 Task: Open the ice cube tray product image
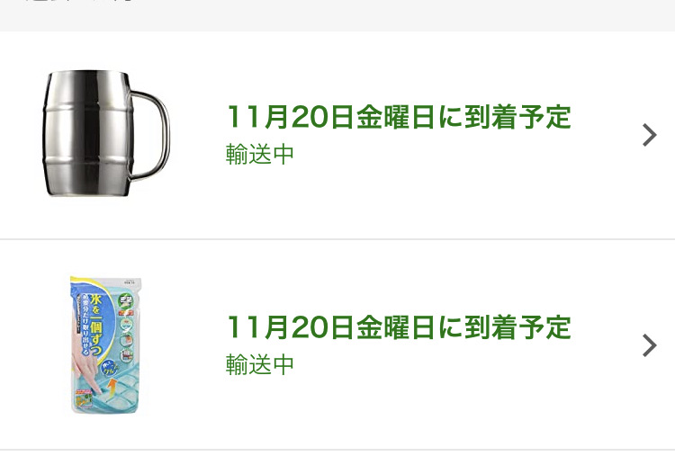click(106, 345)
